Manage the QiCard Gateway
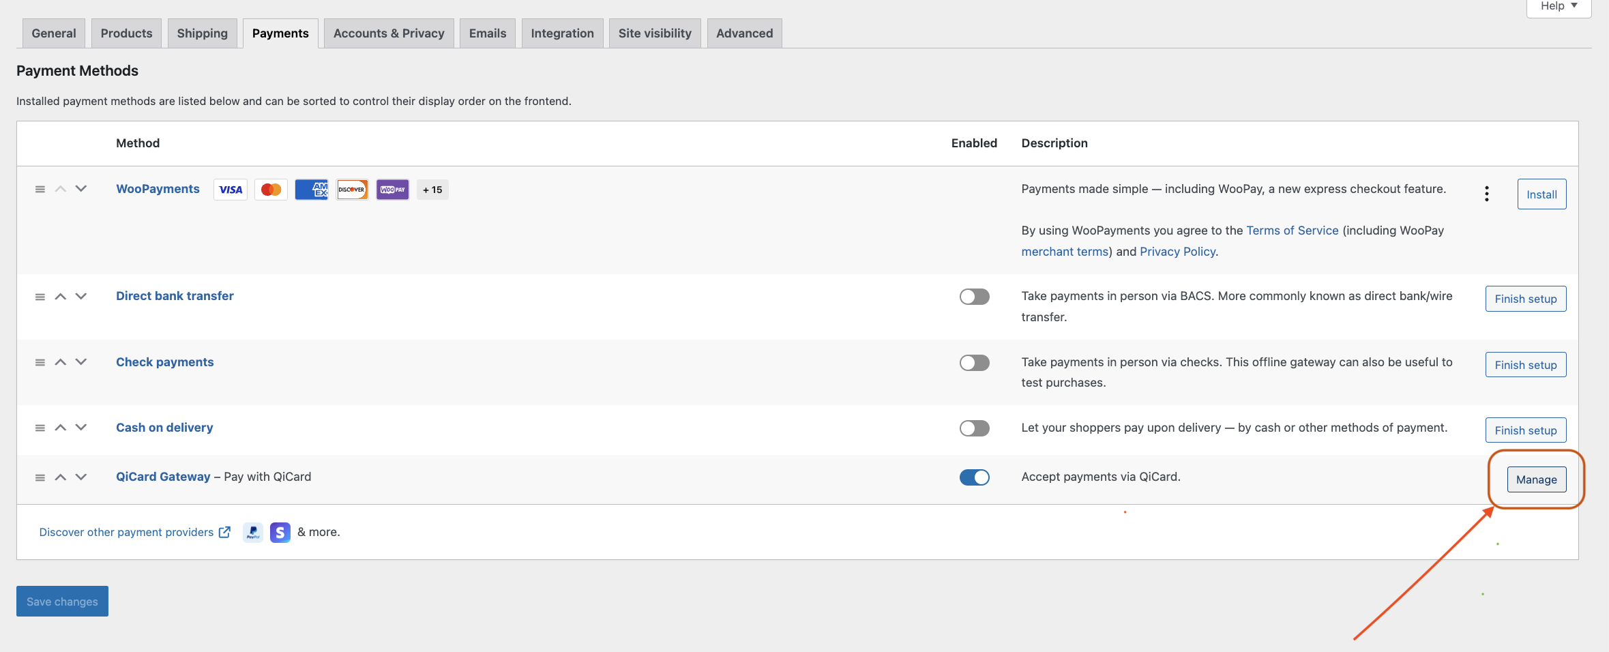Screen dimensions: 1609x652 [x=1537, y=479]
